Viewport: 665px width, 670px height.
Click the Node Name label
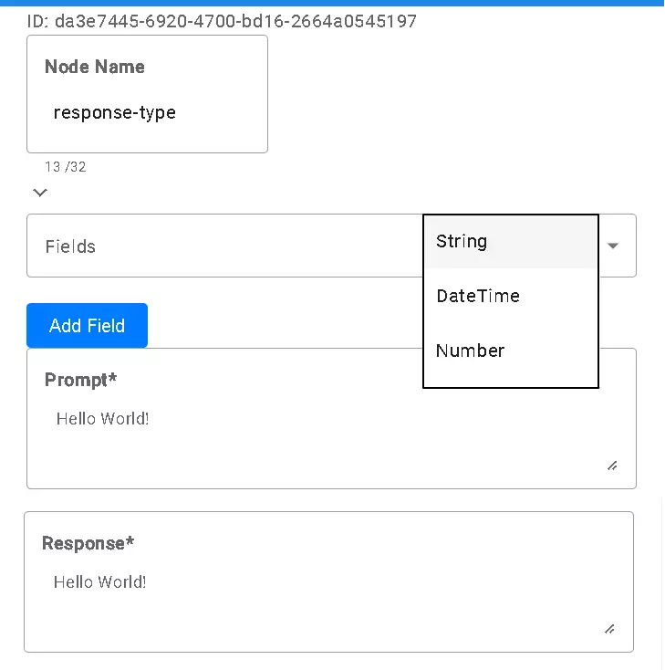click(94, 67)
